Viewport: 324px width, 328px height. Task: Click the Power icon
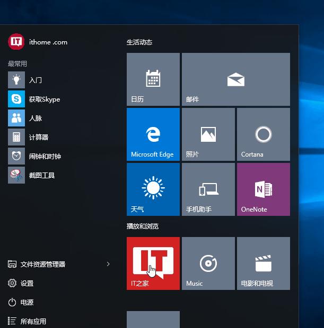12,302
